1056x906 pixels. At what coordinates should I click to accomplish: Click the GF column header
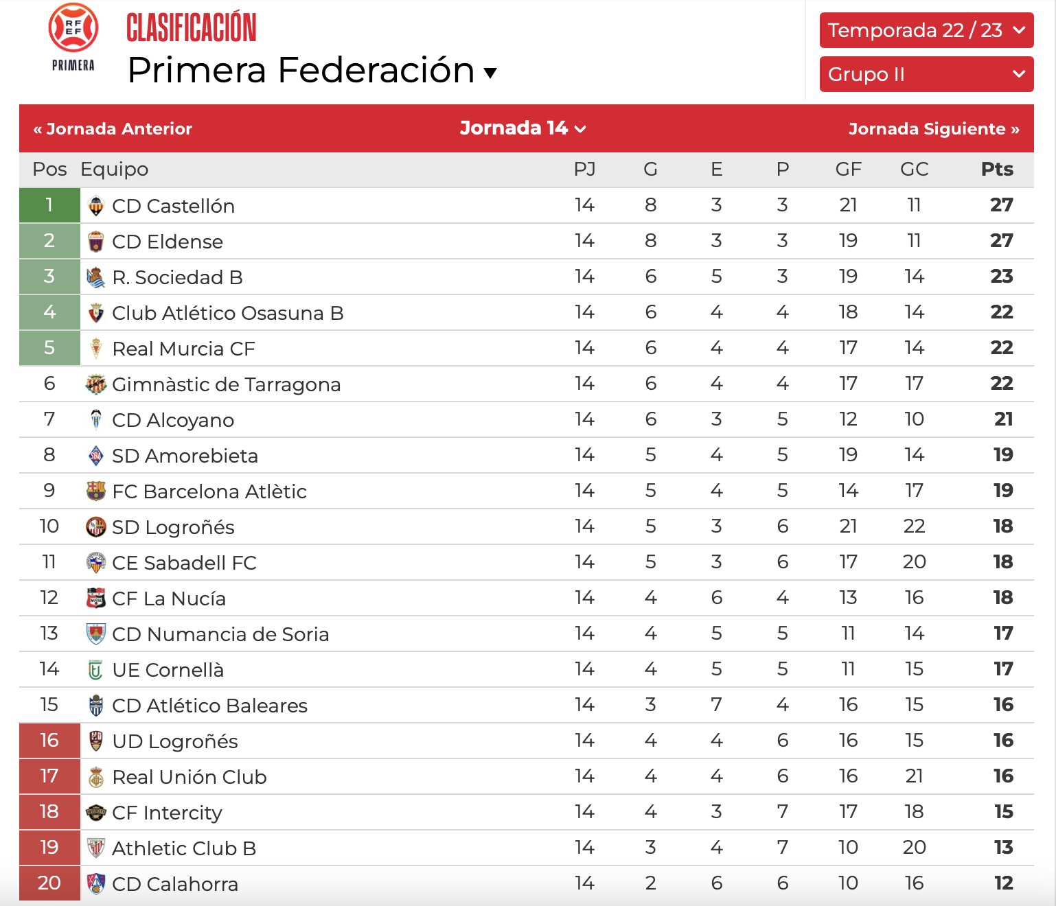point(848,170)
